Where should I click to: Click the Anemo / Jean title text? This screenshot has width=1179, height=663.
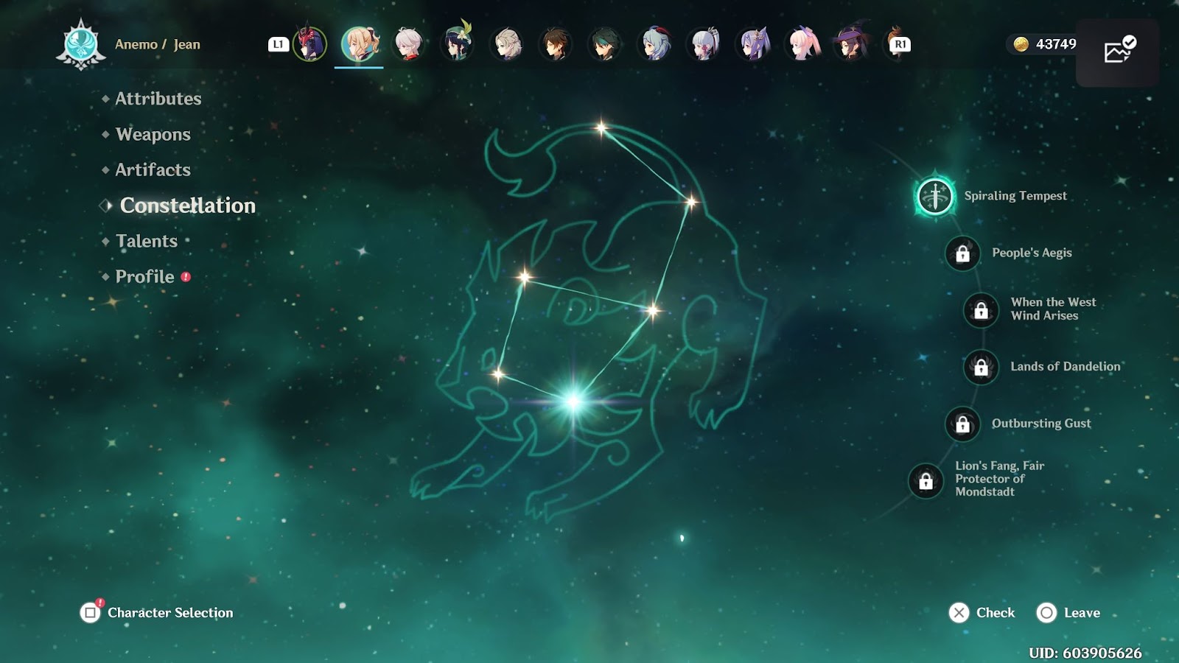click(157, 44)
